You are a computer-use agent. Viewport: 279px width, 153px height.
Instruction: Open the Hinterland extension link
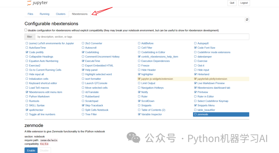pyautogui.click(x=203, y=74)
